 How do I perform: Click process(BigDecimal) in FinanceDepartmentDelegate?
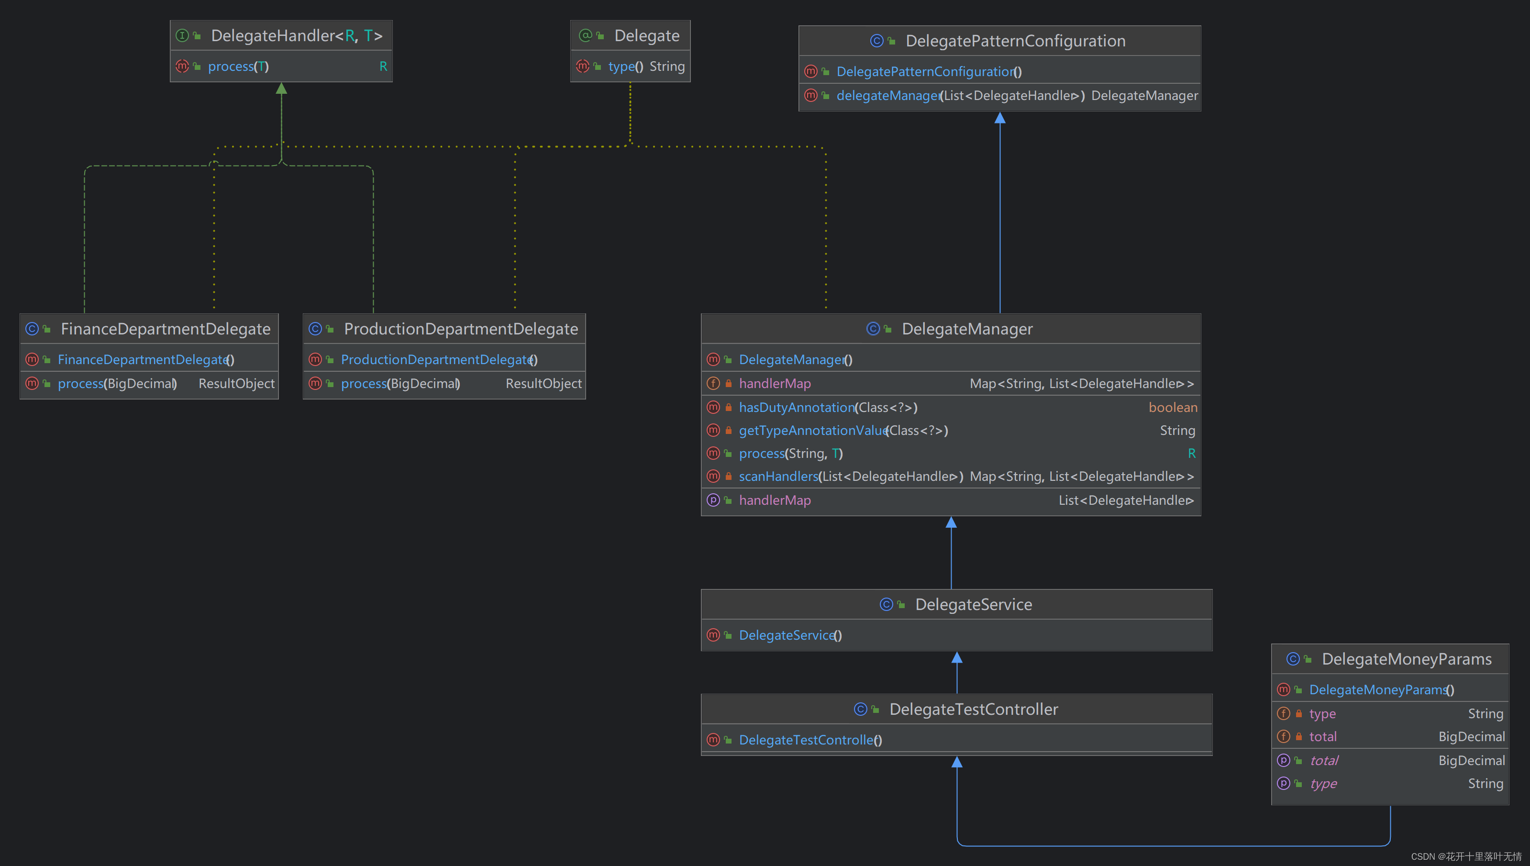(118, 384)
